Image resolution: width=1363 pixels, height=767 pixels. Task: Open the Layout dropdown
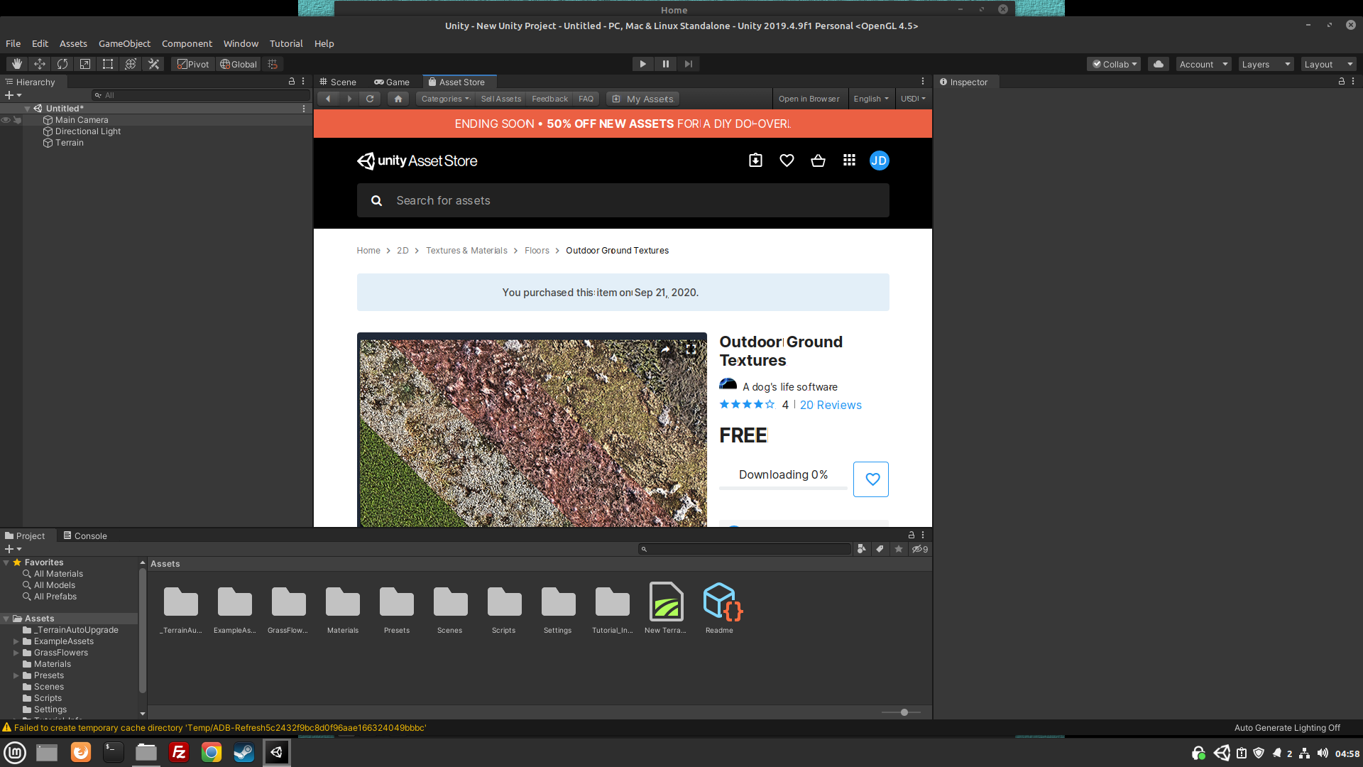1328,64
